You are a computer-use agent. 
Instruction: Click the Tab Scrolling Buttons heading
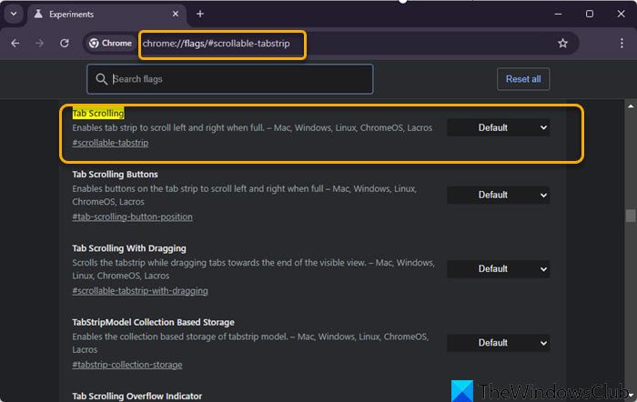115,175
